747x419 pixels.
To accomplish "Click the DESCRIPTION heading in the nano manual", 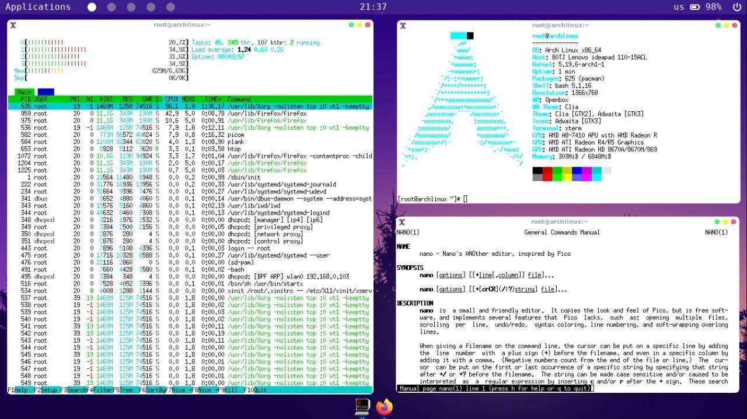I will pyautogui.click(x=415, y=303).
